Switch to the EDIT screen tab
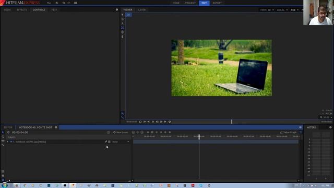This screenshot has height=188, width=334. (204, 3)
